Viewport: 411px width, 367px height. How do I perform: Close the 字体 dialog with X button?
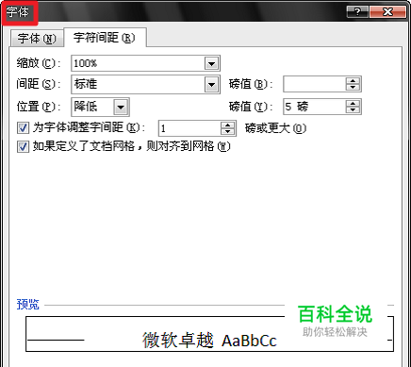click(x=387, y=12)
